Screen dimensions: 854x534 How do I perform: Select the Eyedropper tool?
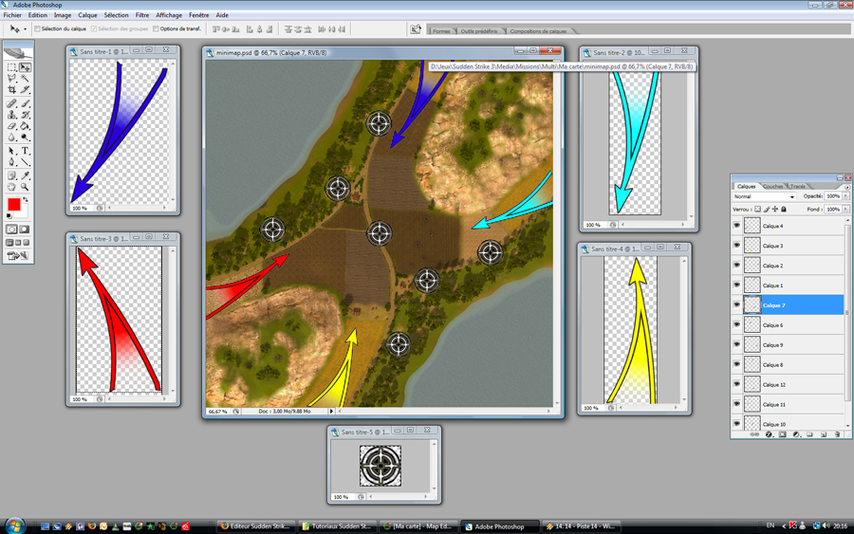coord(25,175)
